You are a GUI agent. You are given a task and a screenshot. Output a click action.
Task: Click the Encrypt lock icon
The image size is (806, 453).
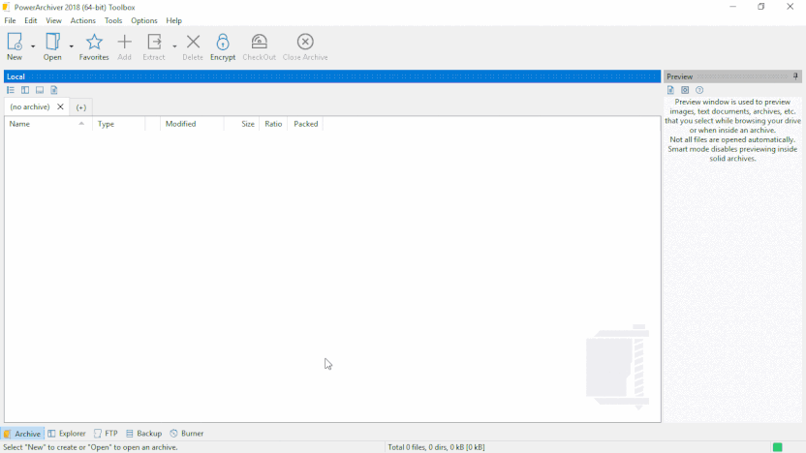pos(223,46)
